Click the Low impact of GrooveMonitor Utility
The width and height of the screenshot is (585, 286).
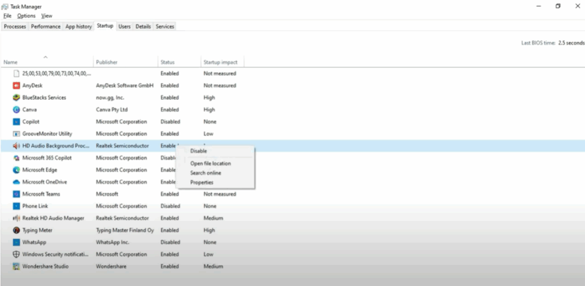(209, 134)
